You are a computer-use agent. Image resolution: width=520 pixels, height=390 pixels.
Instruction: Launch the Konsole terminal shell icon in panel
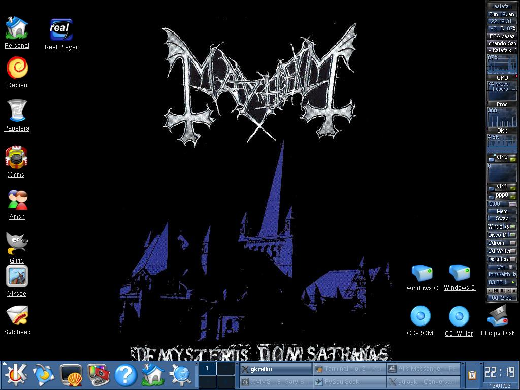coord(71,375)
